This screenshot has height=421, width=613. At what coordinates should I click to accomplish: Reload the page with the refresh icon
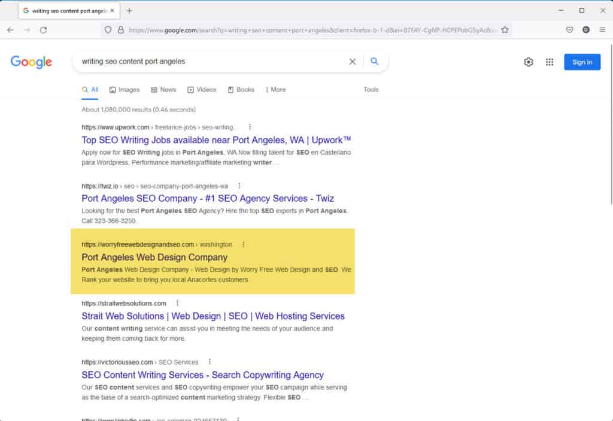pyautogui.click(x=43, y=30)
